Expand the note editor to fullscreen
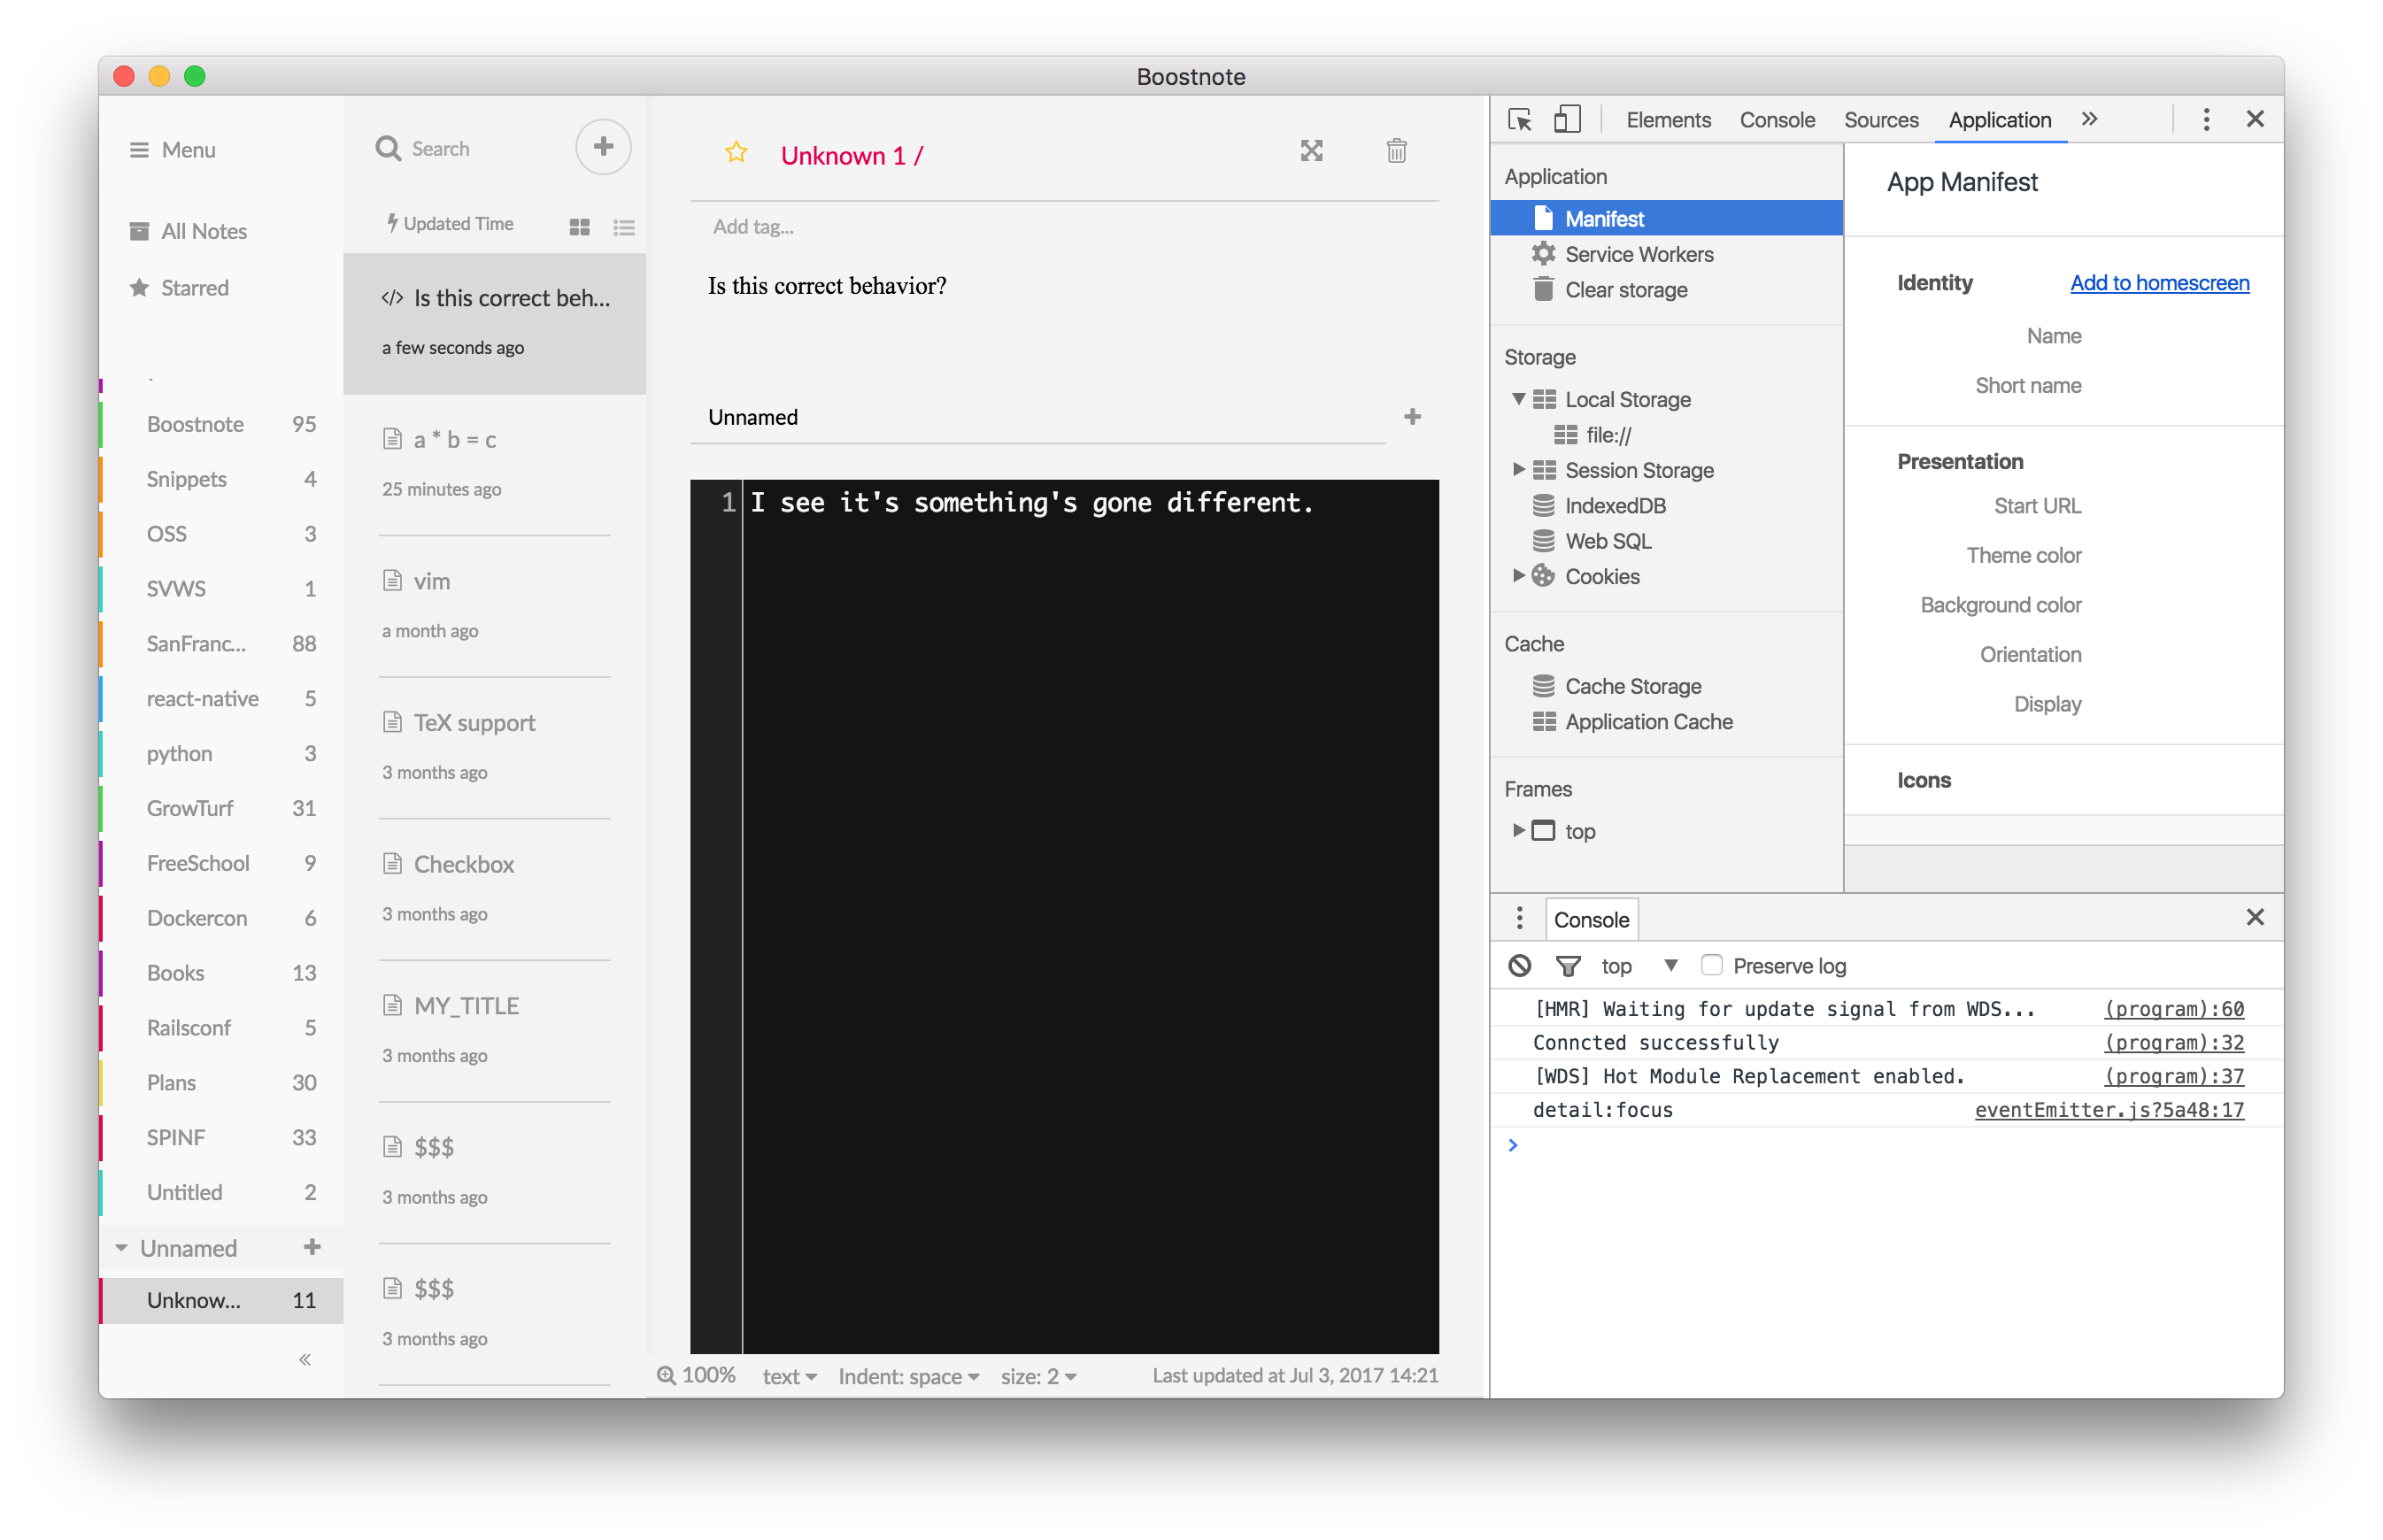Screen dimensions: 2383x1540 click(x=1312, y=151)
